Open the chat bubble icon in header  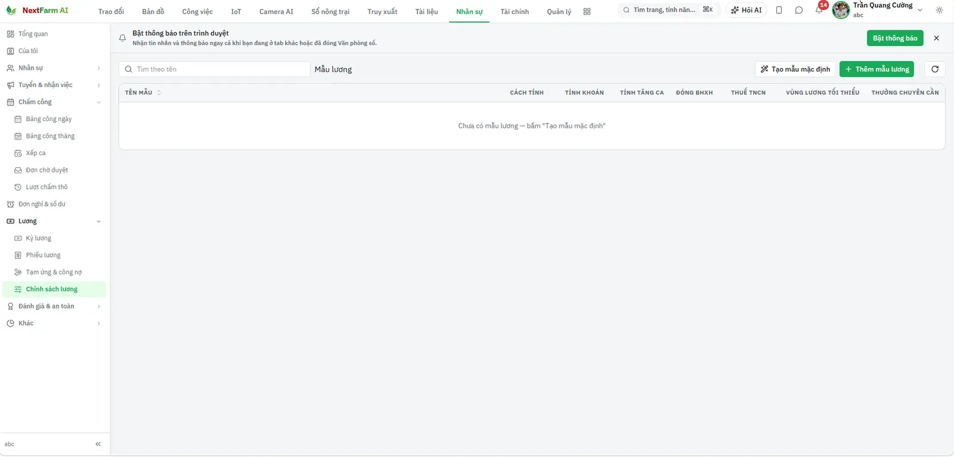[799, 10]
